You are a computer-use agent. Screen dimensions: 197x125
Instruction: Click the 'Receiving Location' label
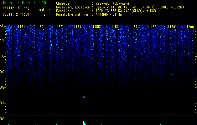pyautogui.click(x=73, y=7)
